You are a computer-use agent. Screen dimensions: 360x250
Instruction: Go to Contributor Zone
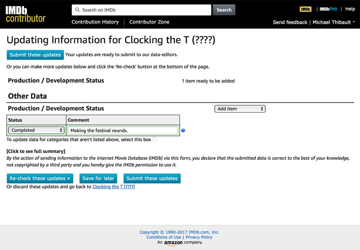[x=149, y=22]
